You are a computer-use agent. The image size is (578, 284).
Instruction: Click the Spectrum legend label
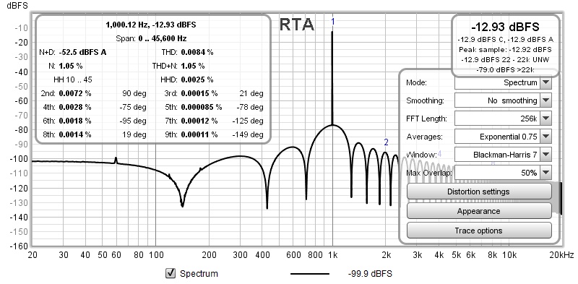[199, 274]
